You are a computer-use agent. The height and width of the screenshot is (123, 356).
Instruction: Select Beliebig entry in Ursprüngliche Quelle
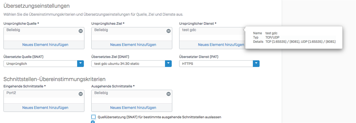tap(13, 30)
